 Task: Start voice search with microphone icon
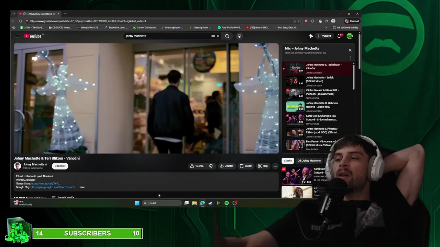[239, 36]
